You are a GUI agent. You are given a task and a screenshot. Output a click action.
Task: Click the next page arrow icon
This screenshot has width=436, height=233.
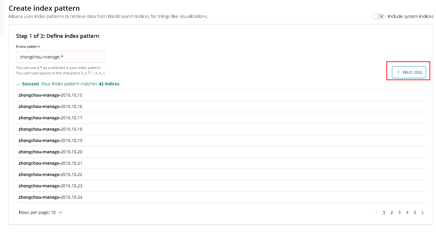(x=423, y=213)
